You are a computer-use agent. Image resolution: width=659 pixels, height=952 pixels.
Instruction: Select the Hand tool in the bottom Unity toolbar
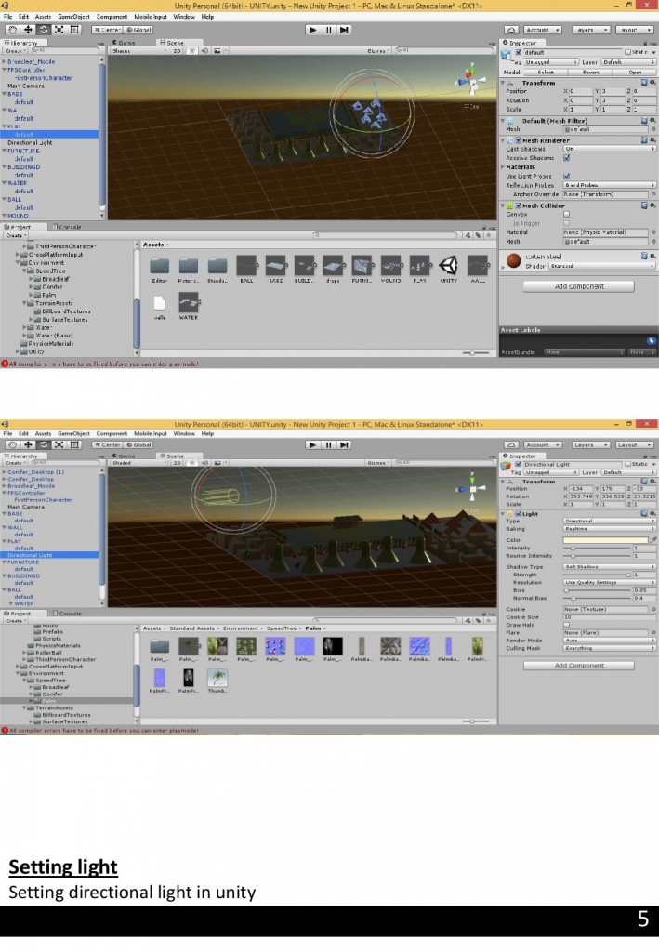tap(11, 444)
